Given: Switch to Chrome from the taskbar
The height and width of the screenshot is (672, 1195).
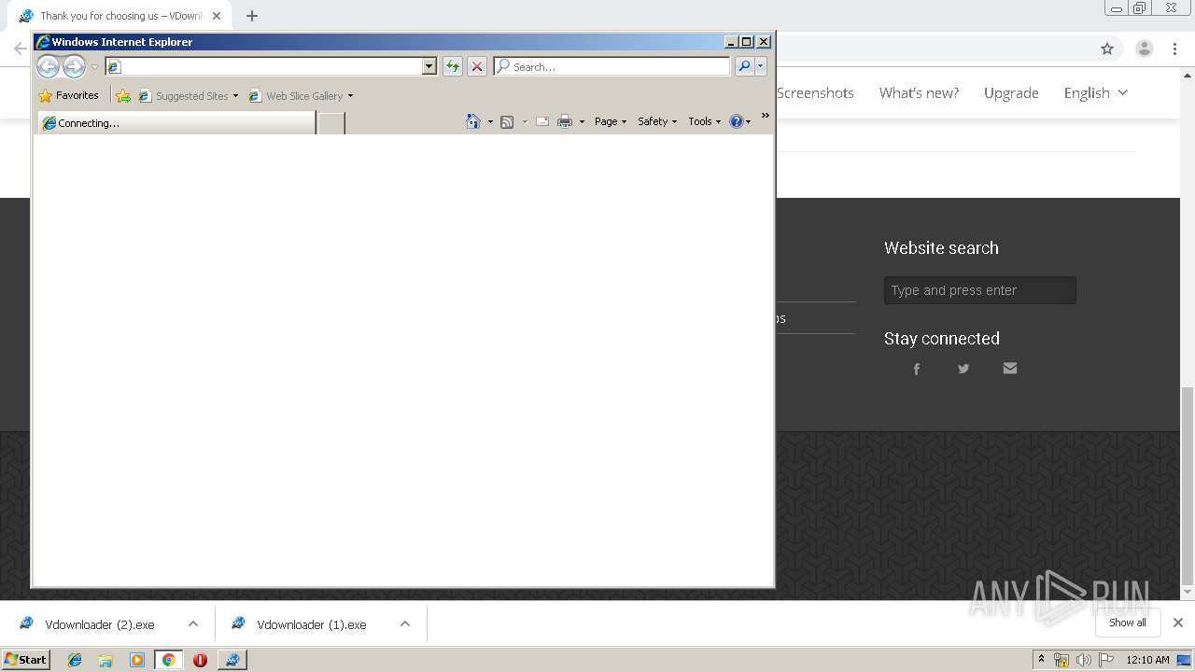Looking at the screenshot, I should (x=168, y=660).
